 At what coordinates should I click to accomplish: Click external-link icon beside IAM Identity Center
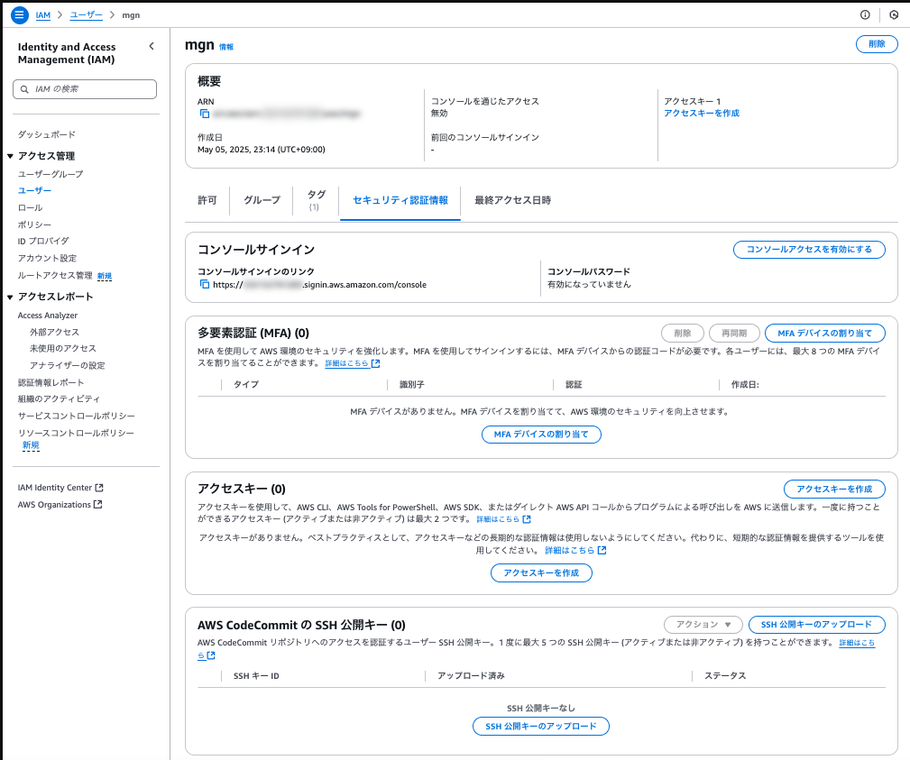coord(99,488)
